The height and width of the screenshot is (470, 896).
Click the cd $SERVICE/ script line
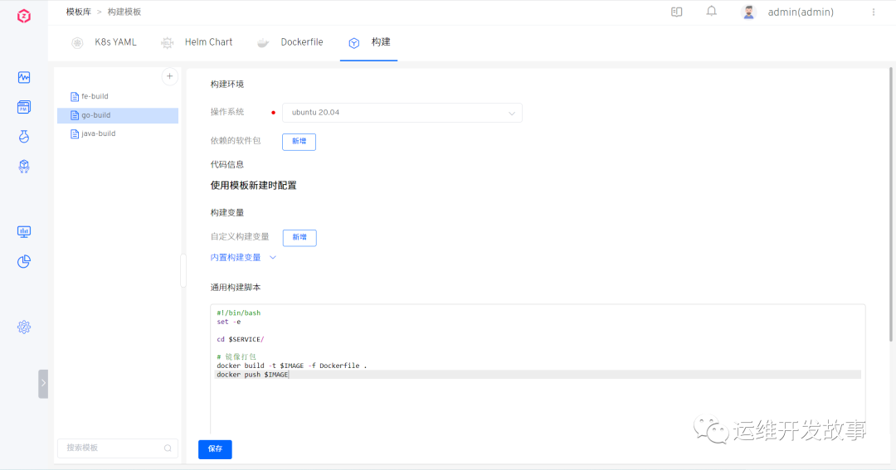point(240,339)
